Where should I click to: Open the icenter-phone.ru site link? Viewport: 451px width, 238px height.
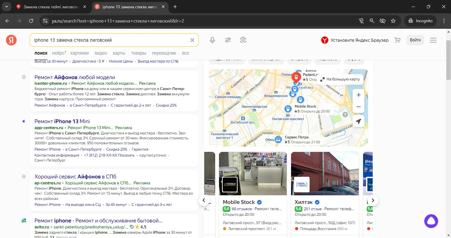pyautogui.click(x=51, y=83)
